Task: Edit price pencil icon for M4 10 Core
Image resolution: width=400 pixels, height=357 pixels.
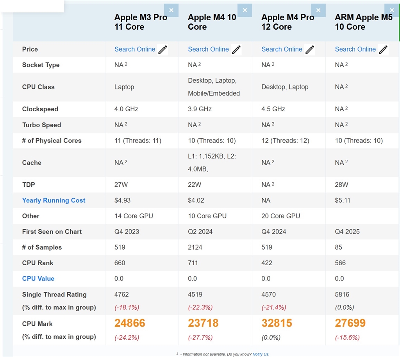Action: (236, 50)
